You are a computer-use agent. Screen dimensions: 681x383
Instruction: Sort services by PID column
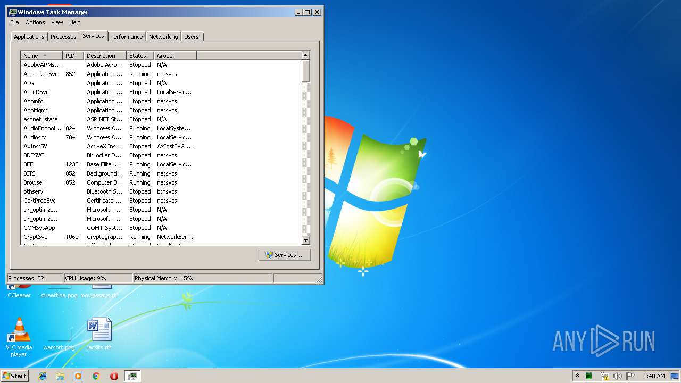(x=73, y=55)
